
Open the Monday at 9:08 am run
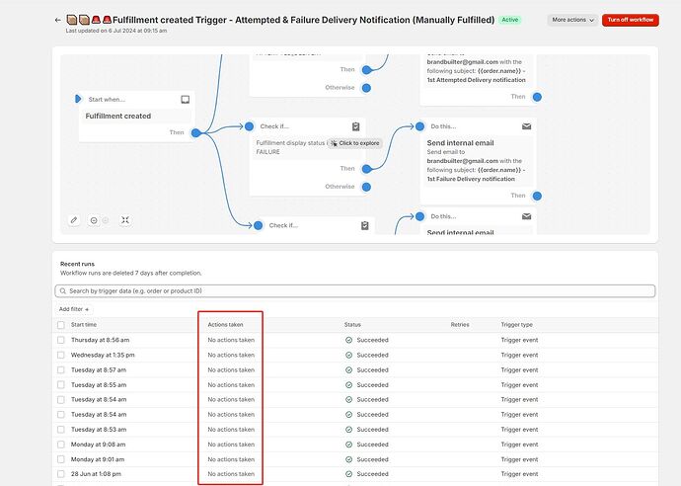coord(98,445)
